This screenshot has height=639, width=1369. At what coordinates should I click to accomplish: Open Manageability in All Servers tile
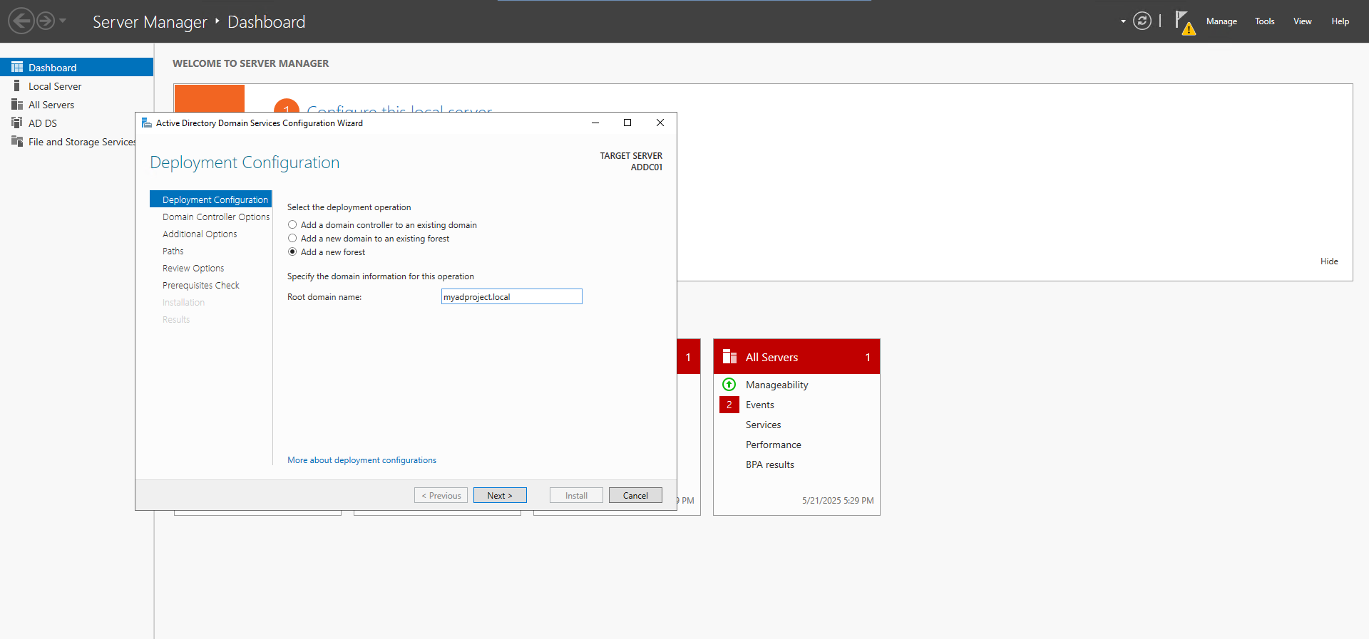(x=777, y=385)
